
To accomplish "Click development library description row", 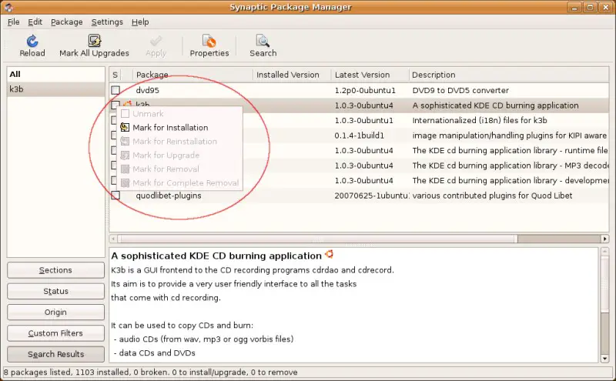I will (510, 180).
